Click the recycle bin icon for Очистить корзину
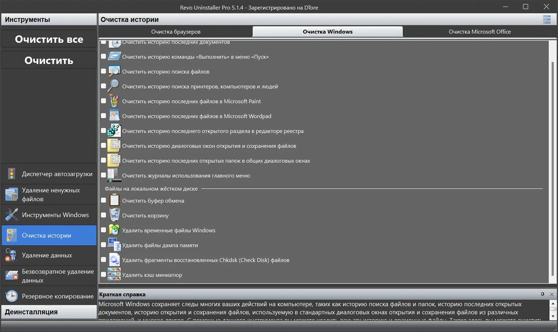Screen dimensions: 558x332 (x=114, y=215)
